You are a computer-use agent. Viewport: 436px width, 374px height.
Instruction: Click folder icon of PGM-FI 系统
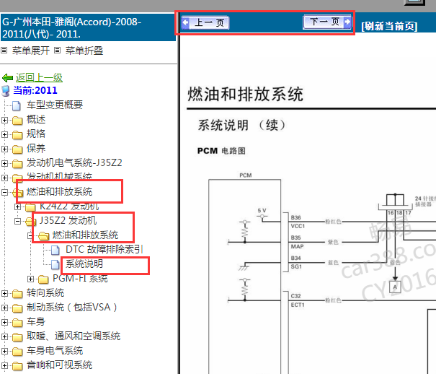(x=43, y=279)
